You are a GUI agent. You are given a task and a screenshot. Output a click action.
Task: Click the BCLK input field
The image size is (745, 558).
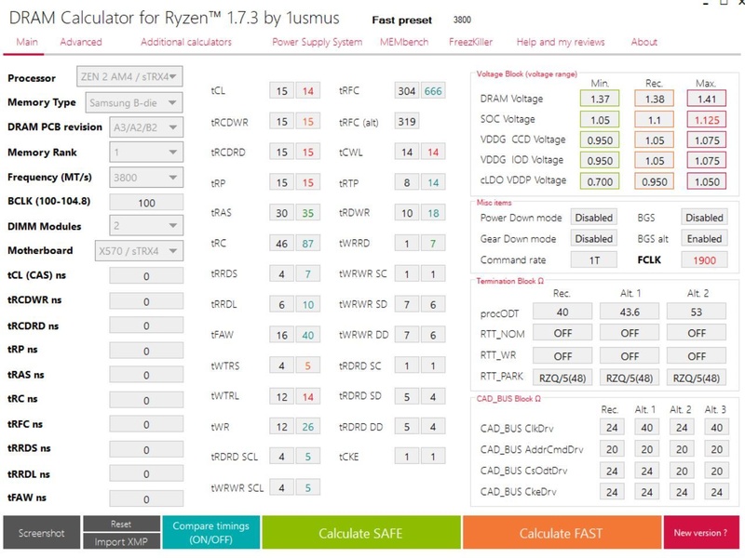[x=146, y=203]
